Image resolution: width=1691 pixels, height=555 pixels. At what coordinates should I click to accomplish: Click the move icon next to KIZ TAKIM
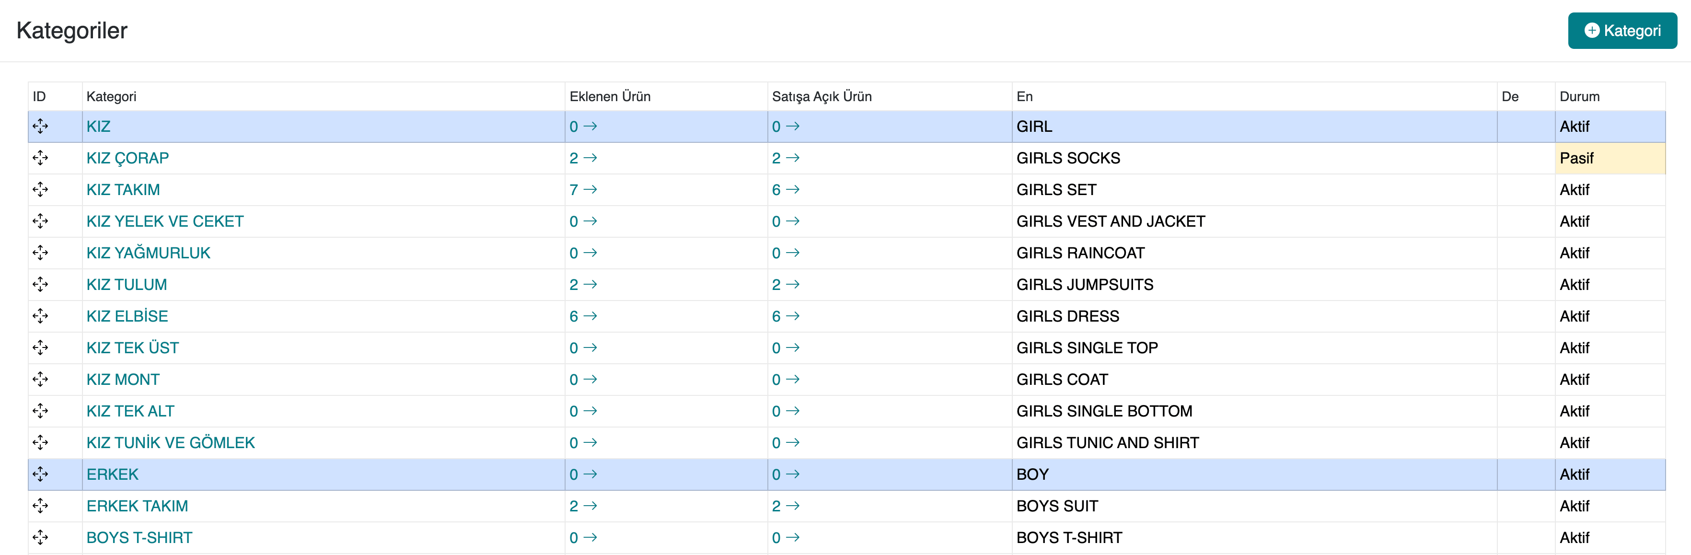coord(40,190)
